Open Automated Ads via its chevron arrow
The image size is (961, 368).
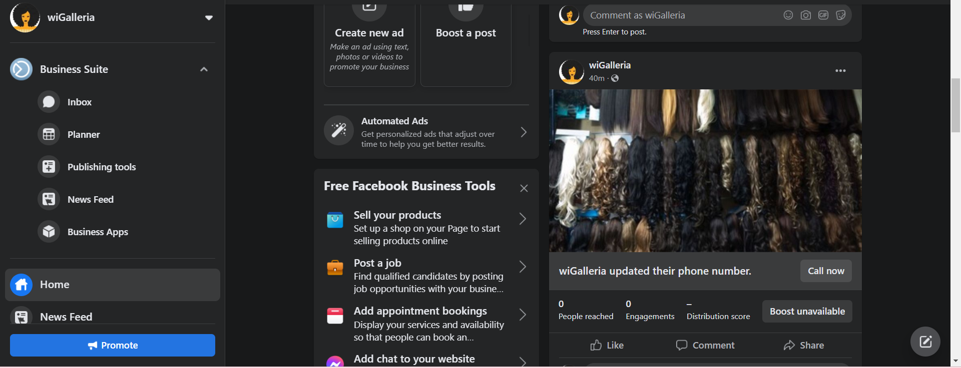click(x=524, y=132)
